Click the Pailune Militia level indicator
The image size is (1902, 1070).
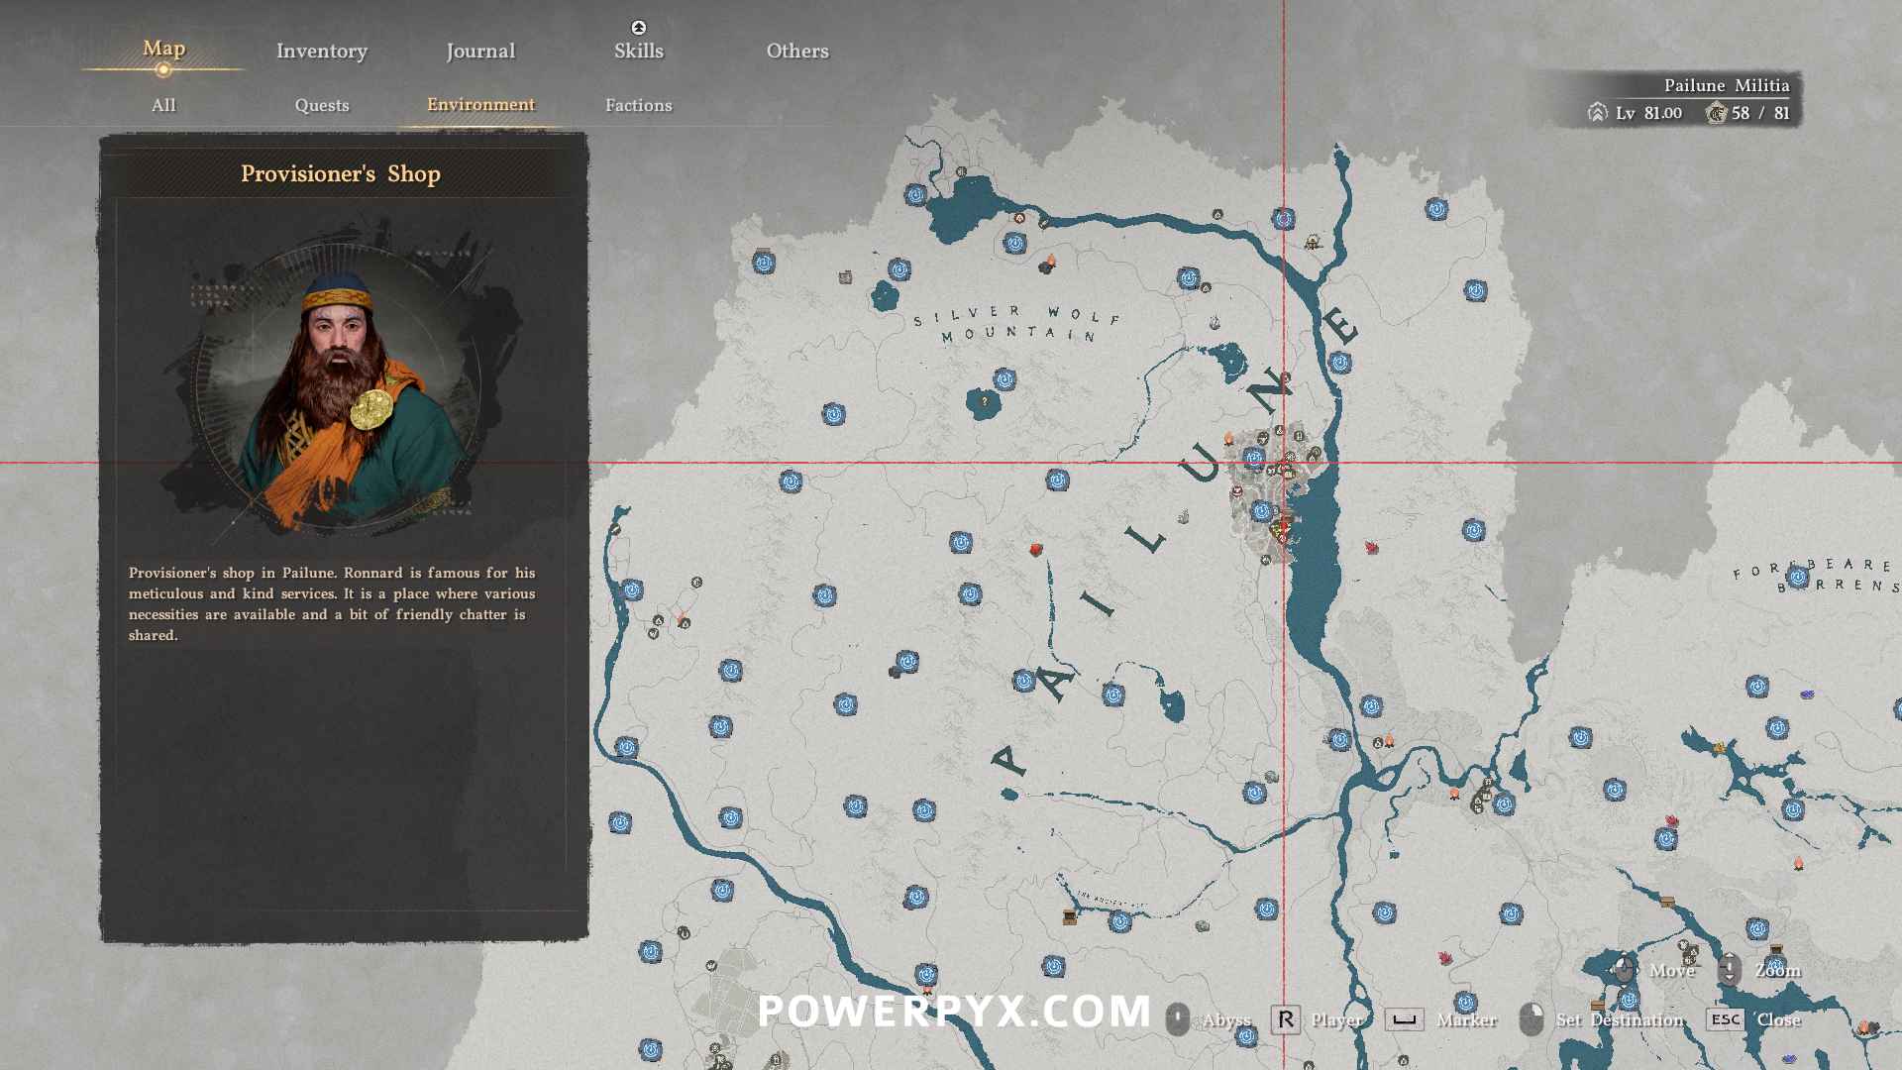click(1649, 113)
